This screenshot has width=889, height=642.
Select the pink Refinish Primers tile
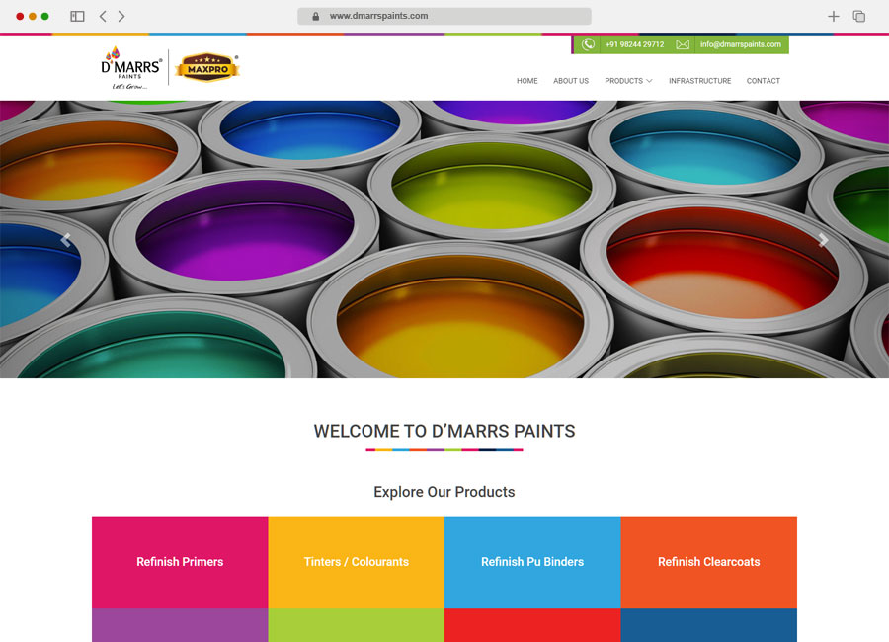pos(180,562)
